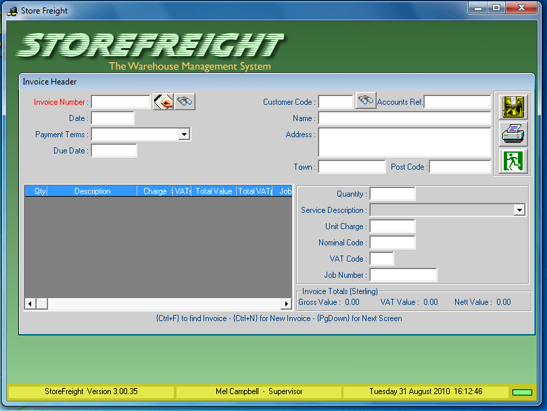Click the Total Value column header

(214, 191)
